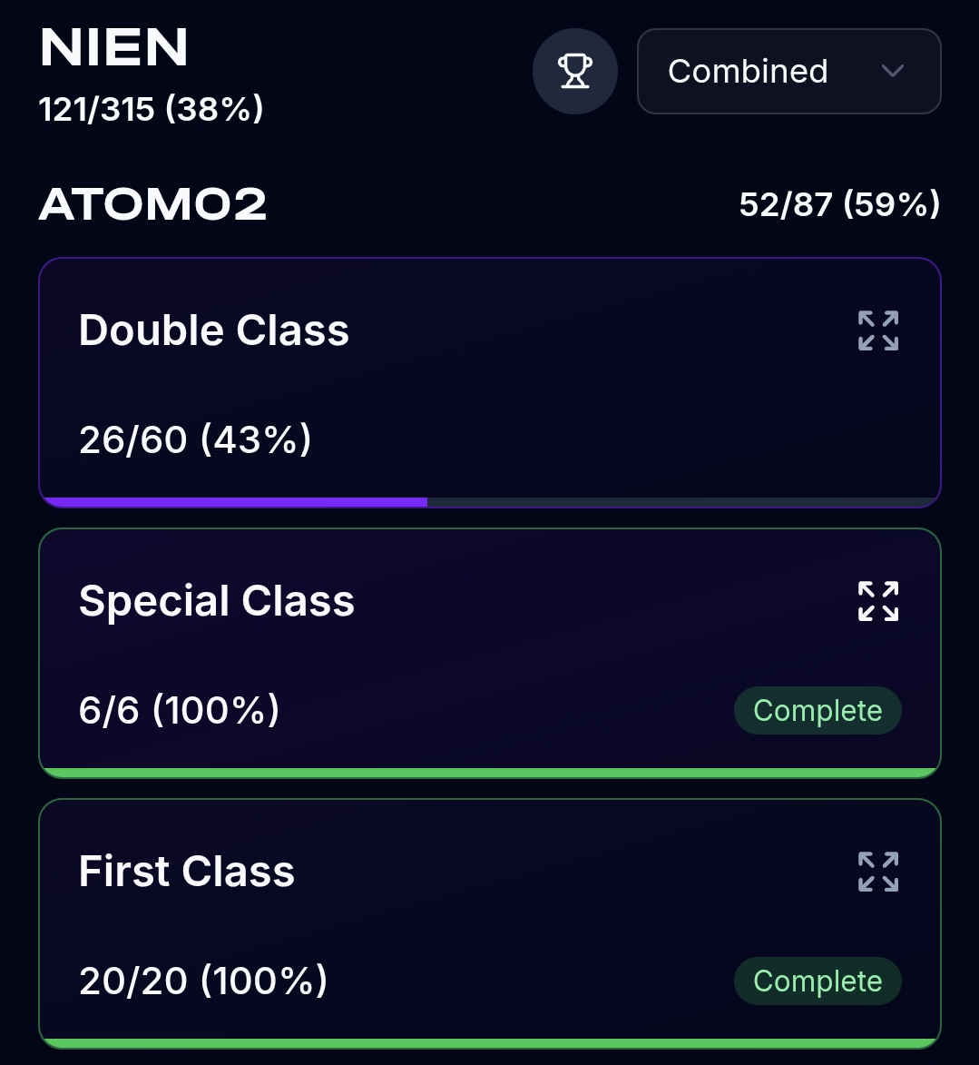
Task: Select the First Class title
Action: [x=187, y=872]
